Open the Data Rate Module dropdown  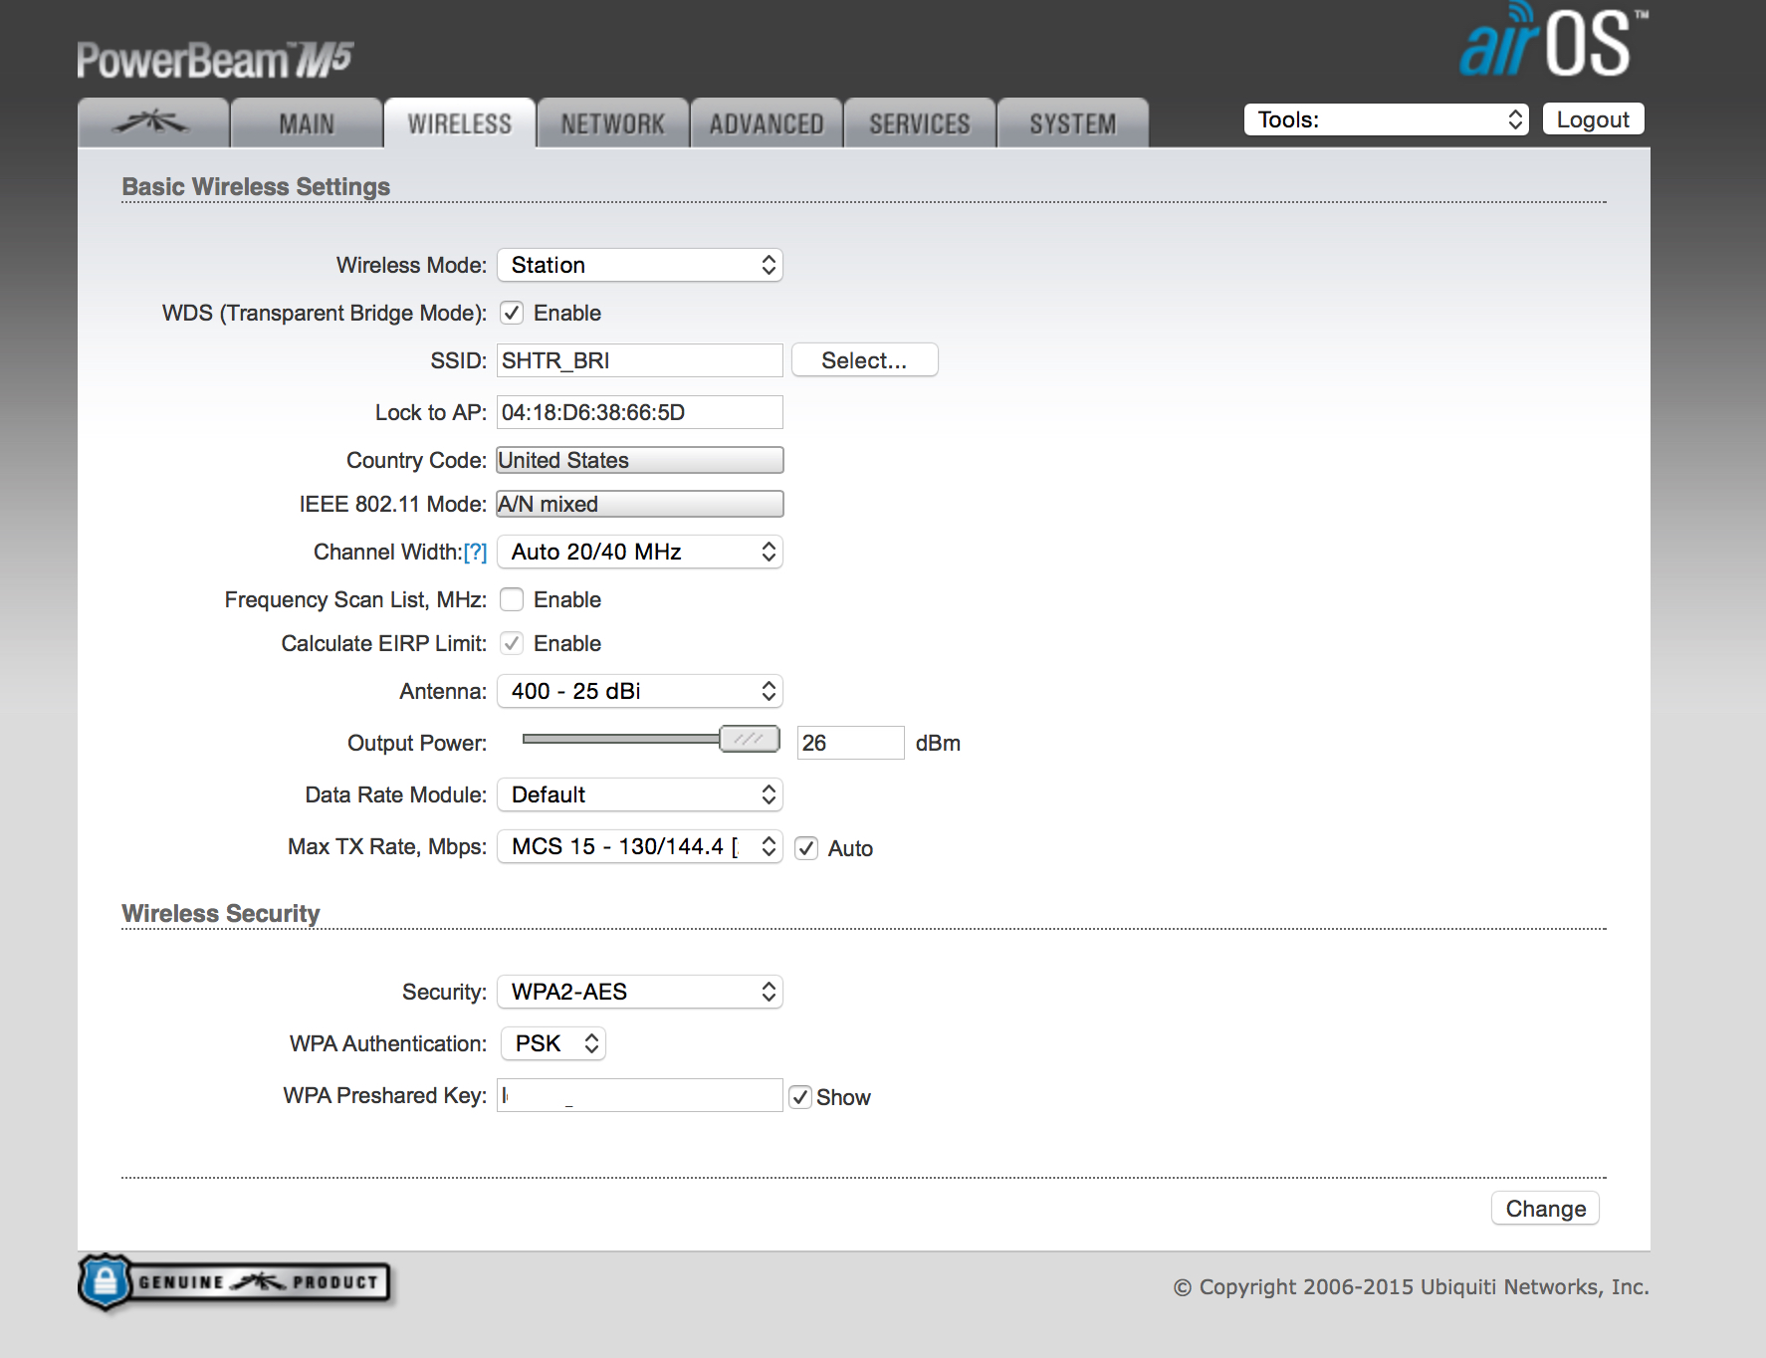coord(640,794)
